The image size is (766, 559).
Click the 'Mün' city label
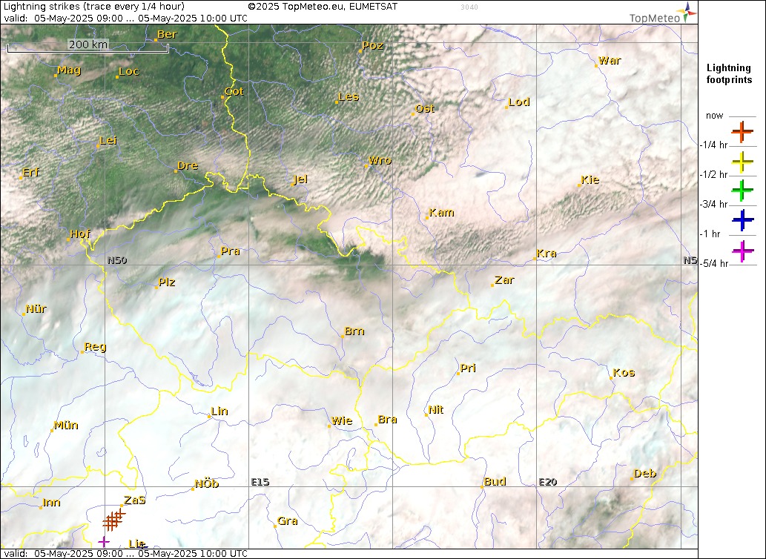(x=65, y=426)
